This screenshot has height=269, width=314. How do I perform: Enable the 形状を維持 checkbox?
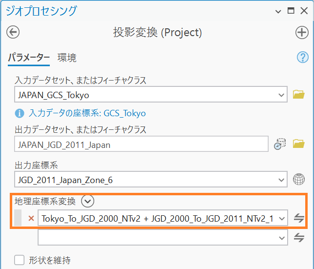click(x=20, y=260)
